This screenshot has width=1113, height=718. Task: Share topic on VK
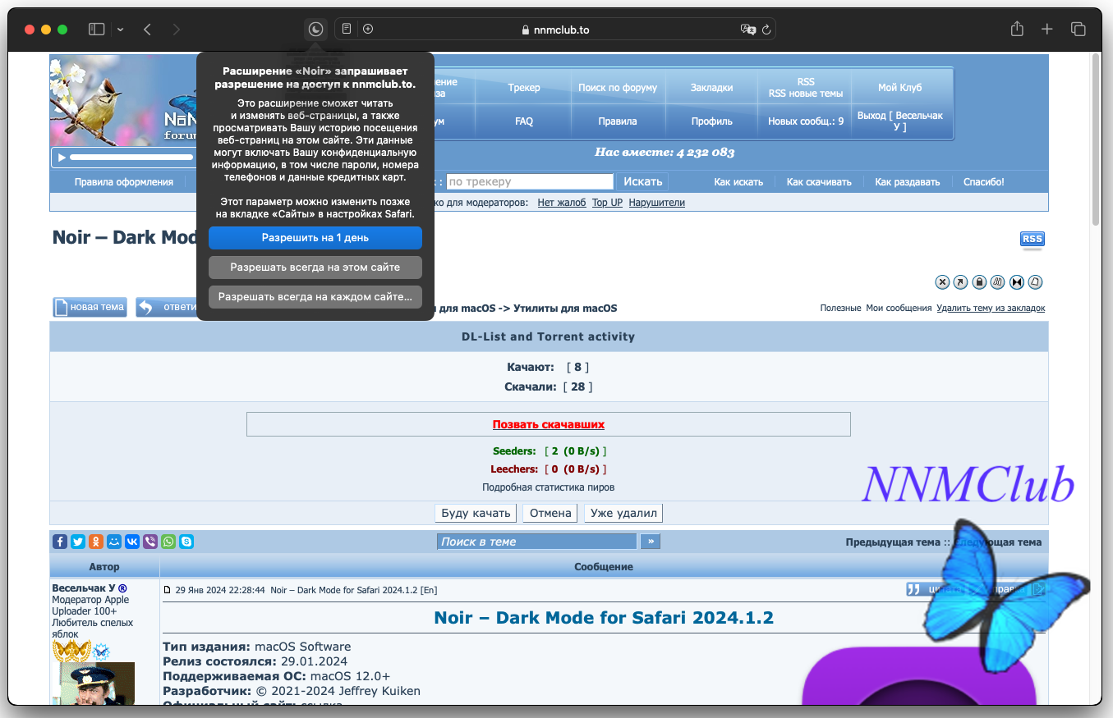pos(132,542)
